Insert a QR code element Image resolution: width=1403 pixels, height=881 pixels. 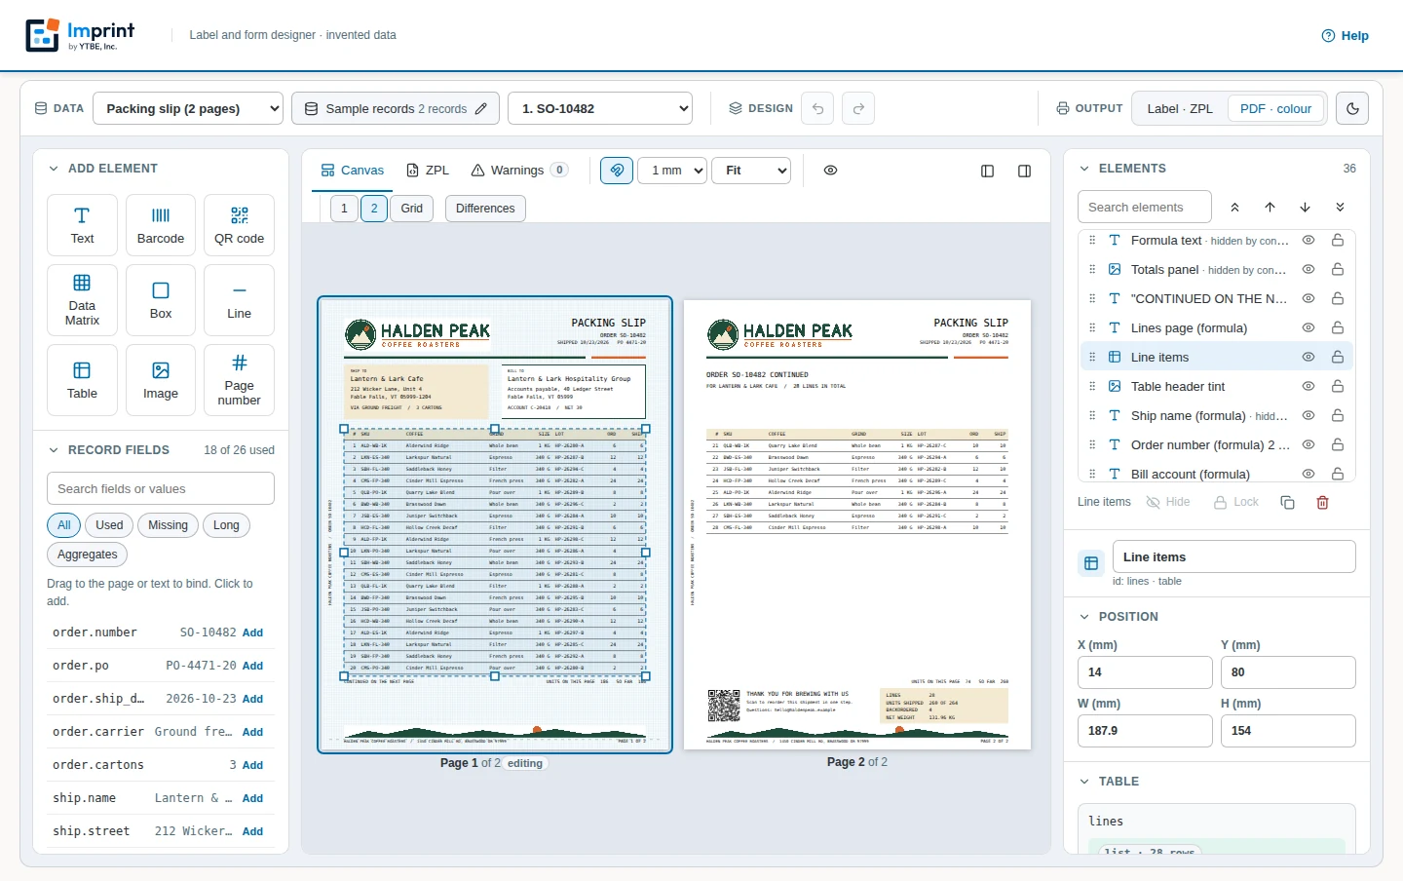(239, 225)
